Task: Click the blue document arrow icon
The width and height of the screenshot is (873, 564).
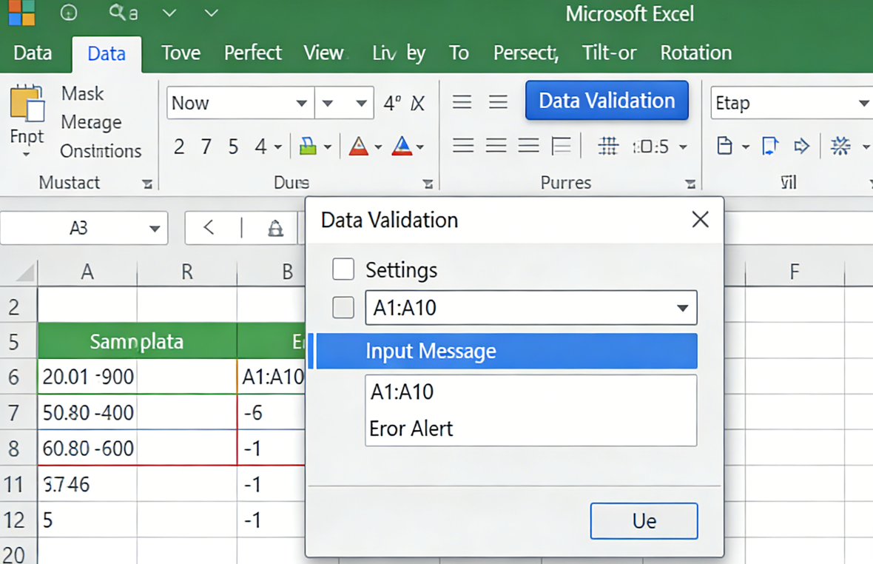Action: click(769, 147)
